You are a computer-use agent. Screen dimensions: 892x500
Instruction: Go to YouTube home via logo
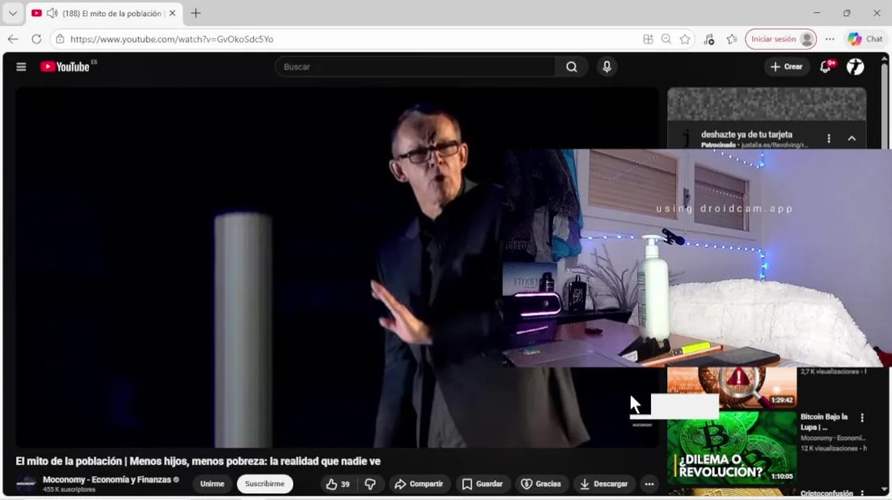coord(65,67)
